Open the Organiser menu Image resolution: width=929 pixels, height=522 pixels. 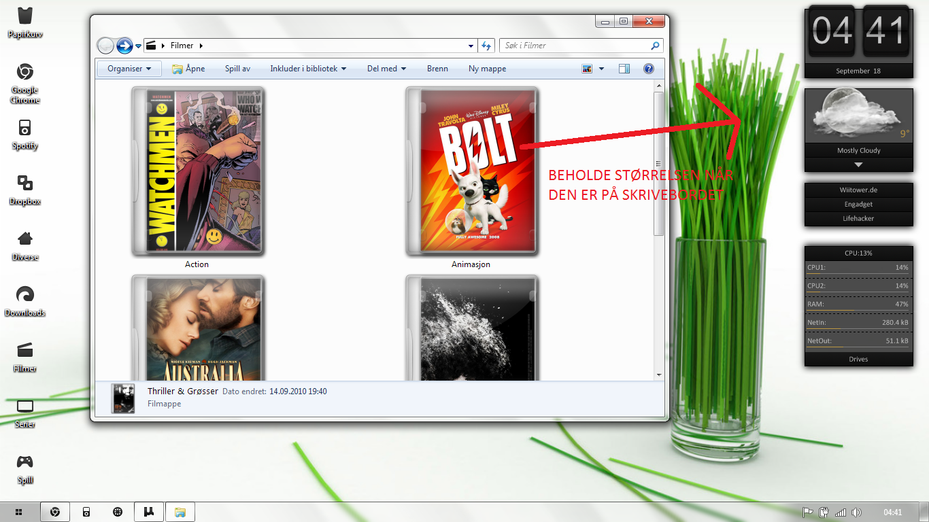(129, 69)
